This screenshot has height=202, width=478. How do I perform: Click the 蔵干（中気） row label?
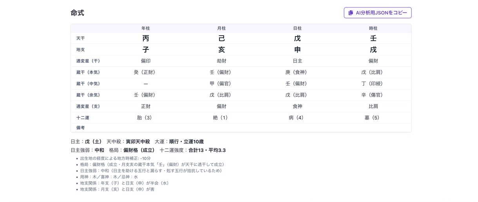88,84
